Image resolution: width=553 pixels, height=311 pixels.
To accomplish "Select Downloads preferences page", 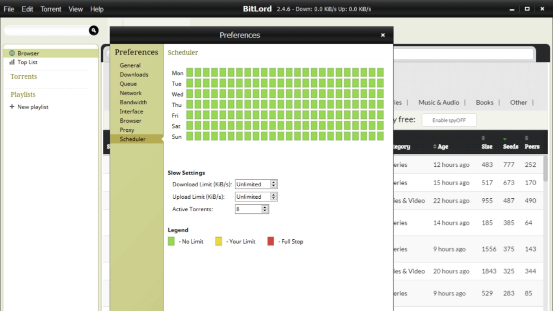I will coord(134,75).
